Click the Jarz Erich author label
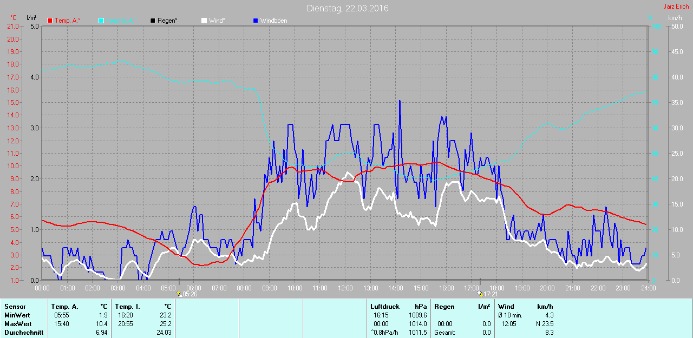 point(676,6)
